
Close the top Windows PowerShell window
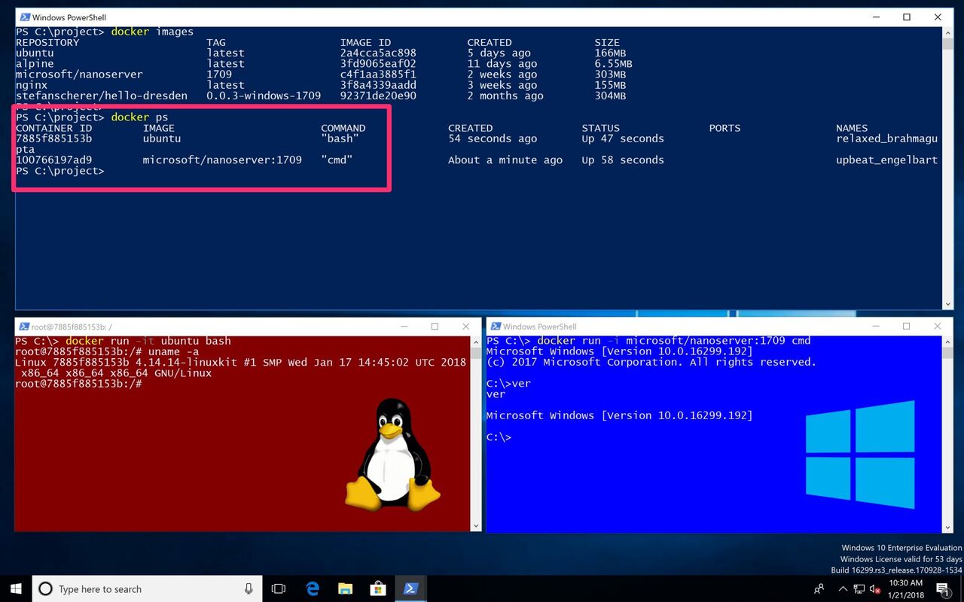point(938,17)
